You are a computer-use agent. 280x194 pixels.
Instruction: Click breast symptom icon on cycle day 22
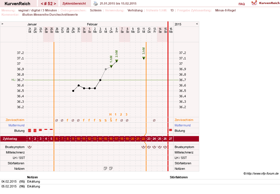pyautogui.click(x=143, y=147)
